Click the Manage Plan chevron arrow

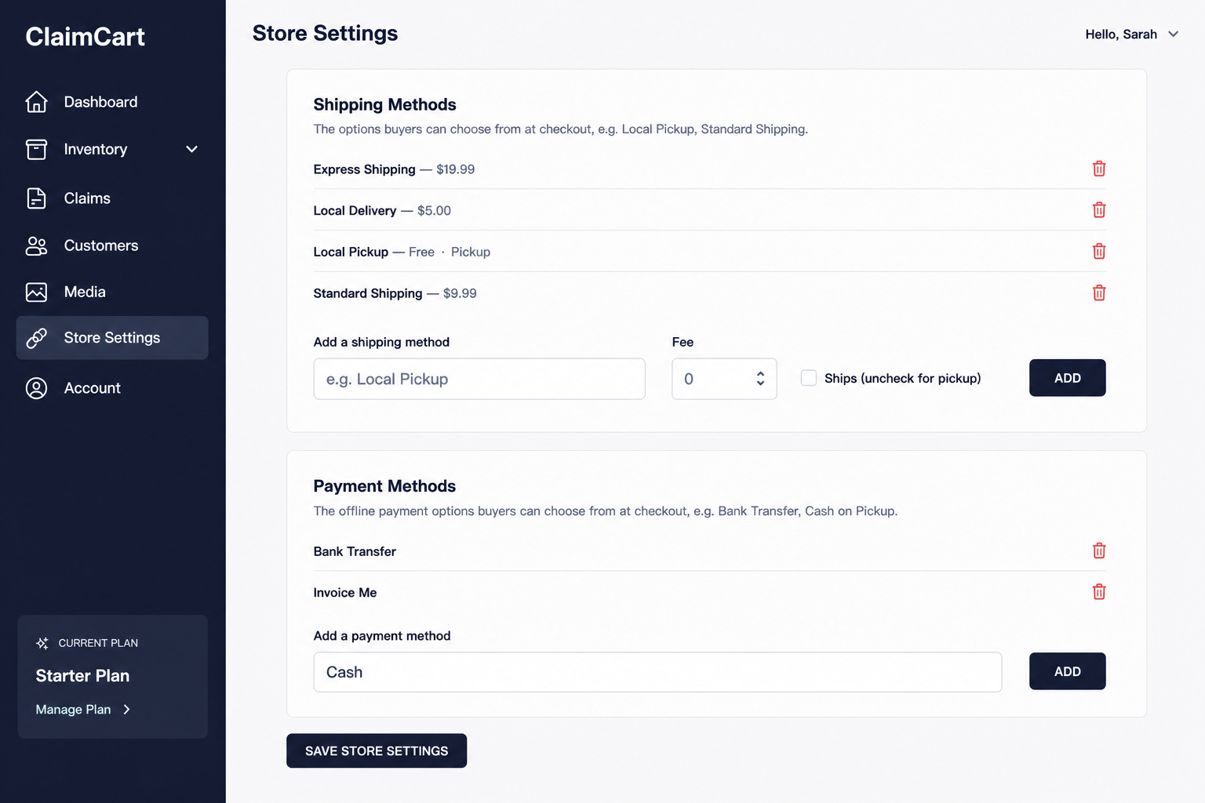(x=126, y=710)
